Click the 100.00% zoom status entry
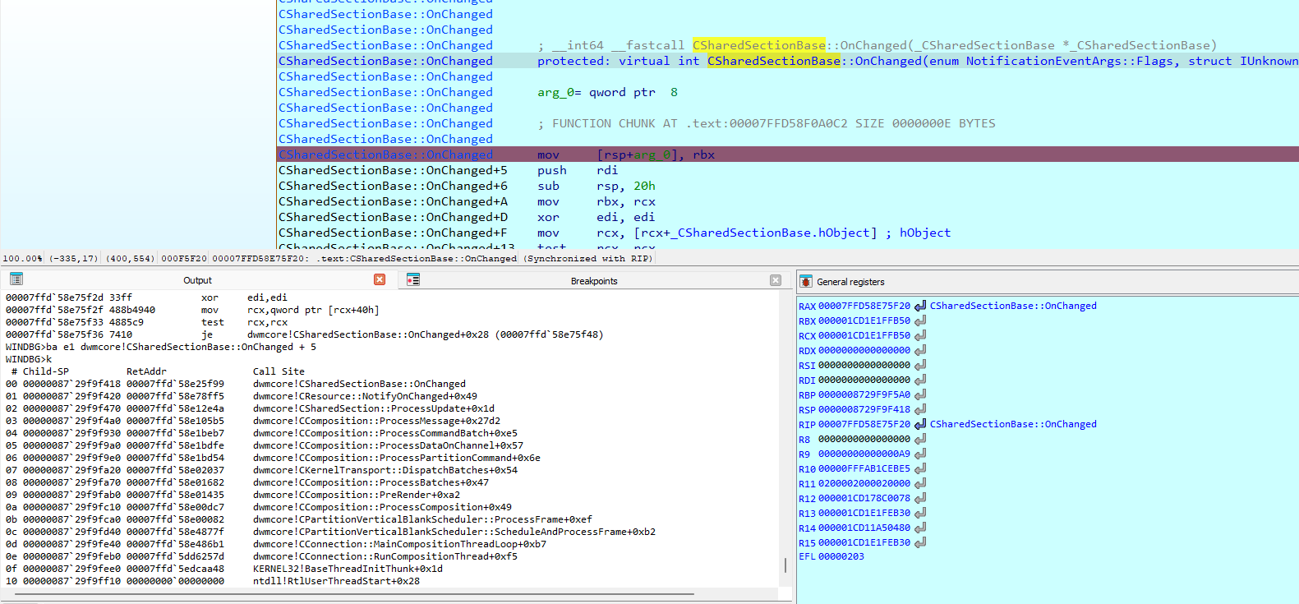Screen dimensions: 1299x604 click(22, 258)
